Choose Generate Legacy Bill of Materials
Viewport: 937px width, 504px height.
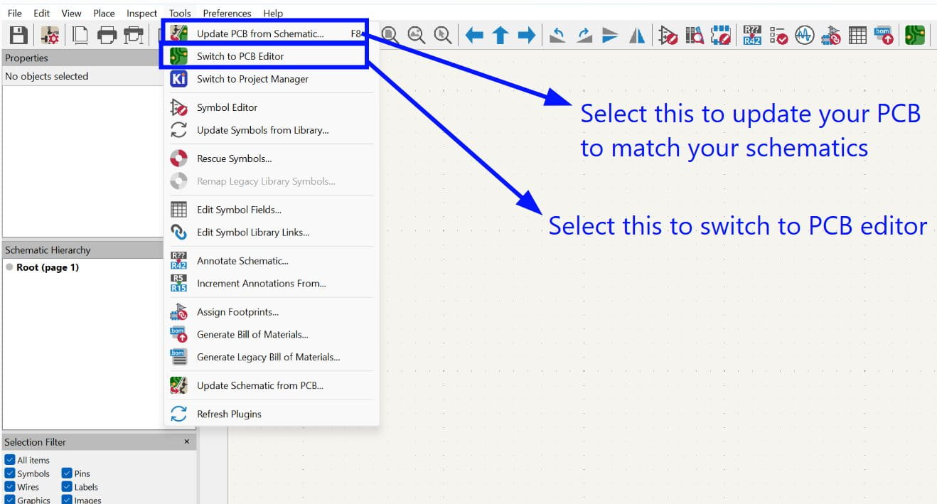point(272,357)
